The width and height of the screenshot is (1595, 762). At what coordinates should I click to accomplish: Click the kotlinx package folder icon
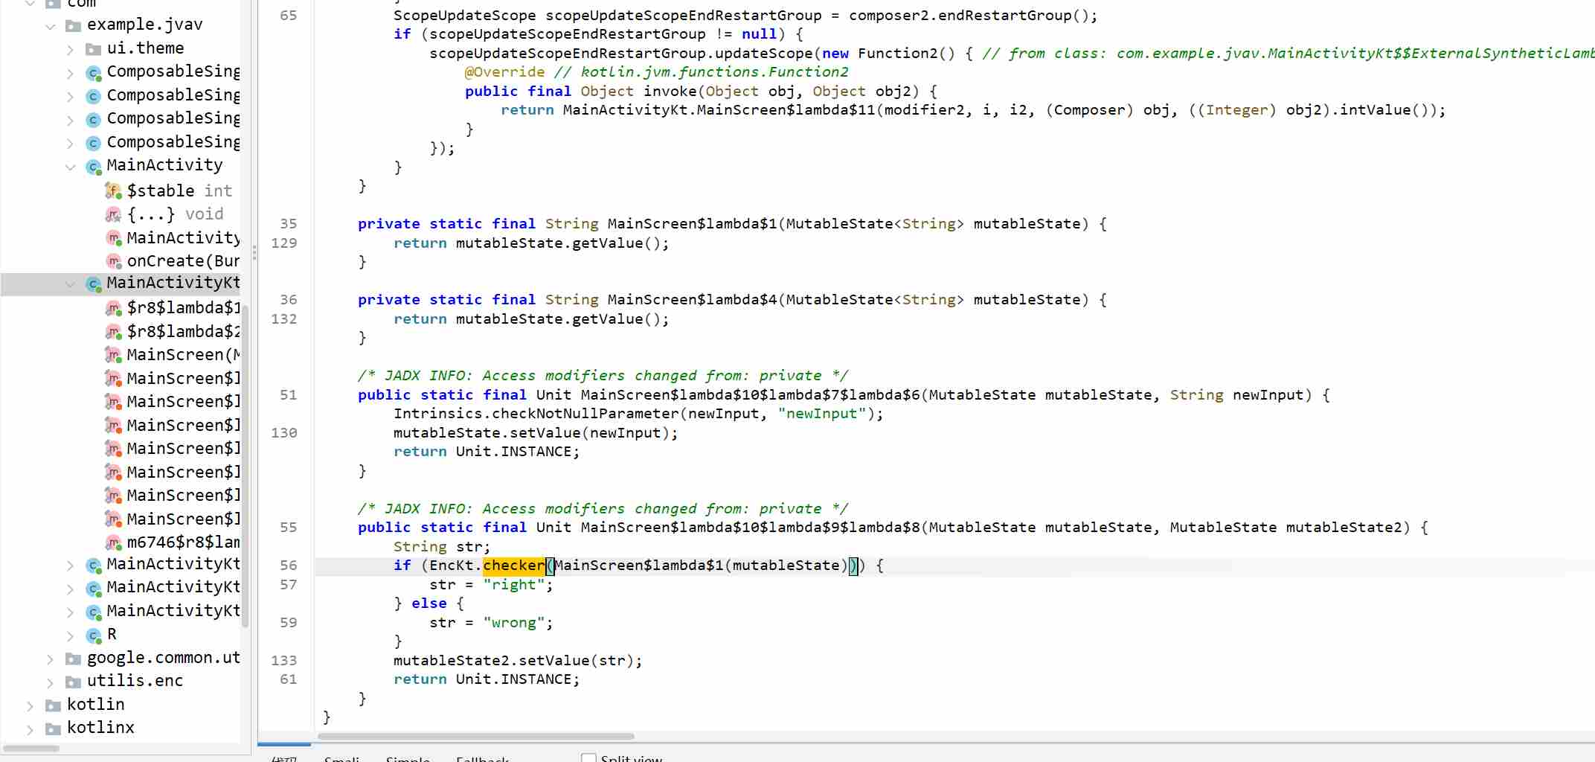[x=53, y=729]
